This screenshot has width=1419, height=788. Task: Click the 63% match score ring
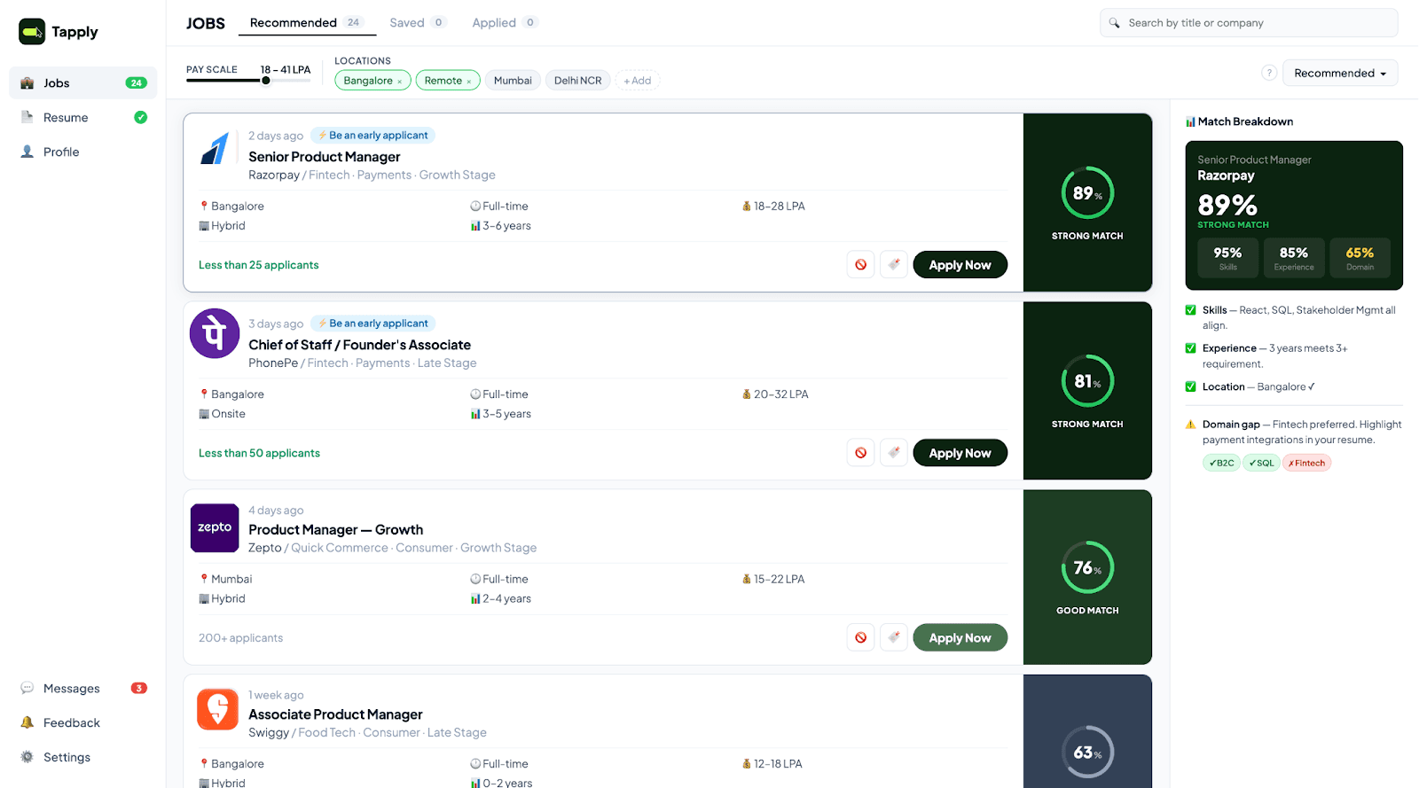pos(1087,753)
